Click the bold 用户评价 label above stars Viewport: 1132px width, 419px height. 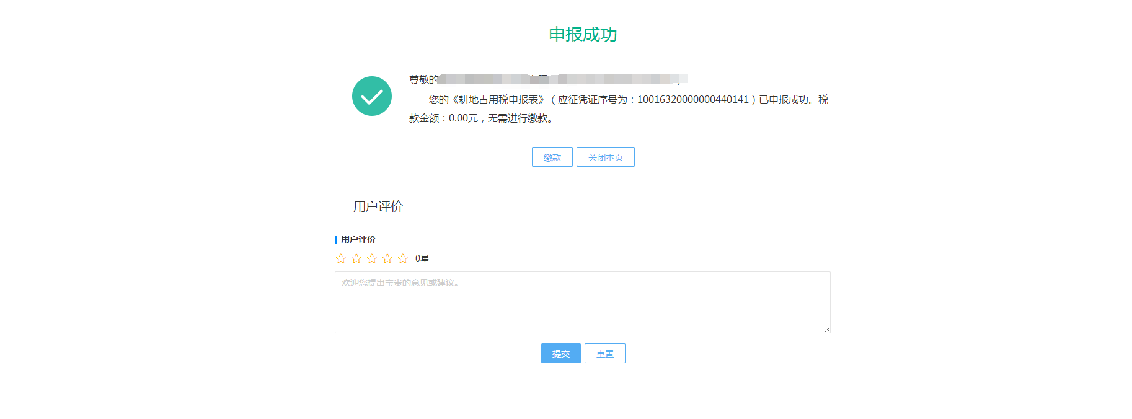358,239
